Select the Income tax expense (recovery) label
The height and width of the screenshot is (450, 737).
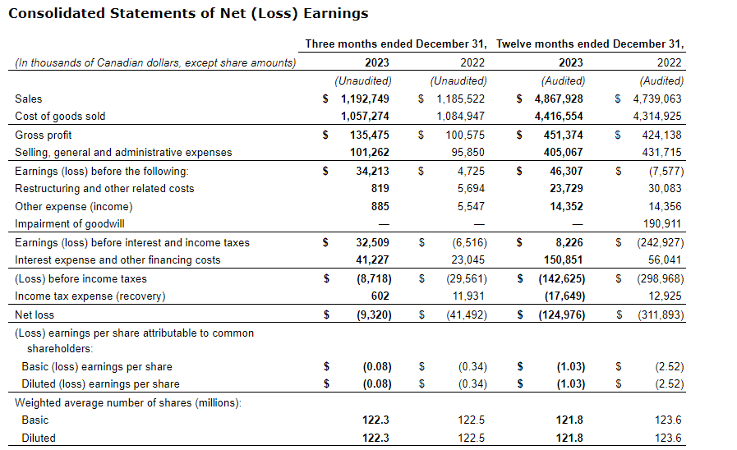[x=90, y=296]
